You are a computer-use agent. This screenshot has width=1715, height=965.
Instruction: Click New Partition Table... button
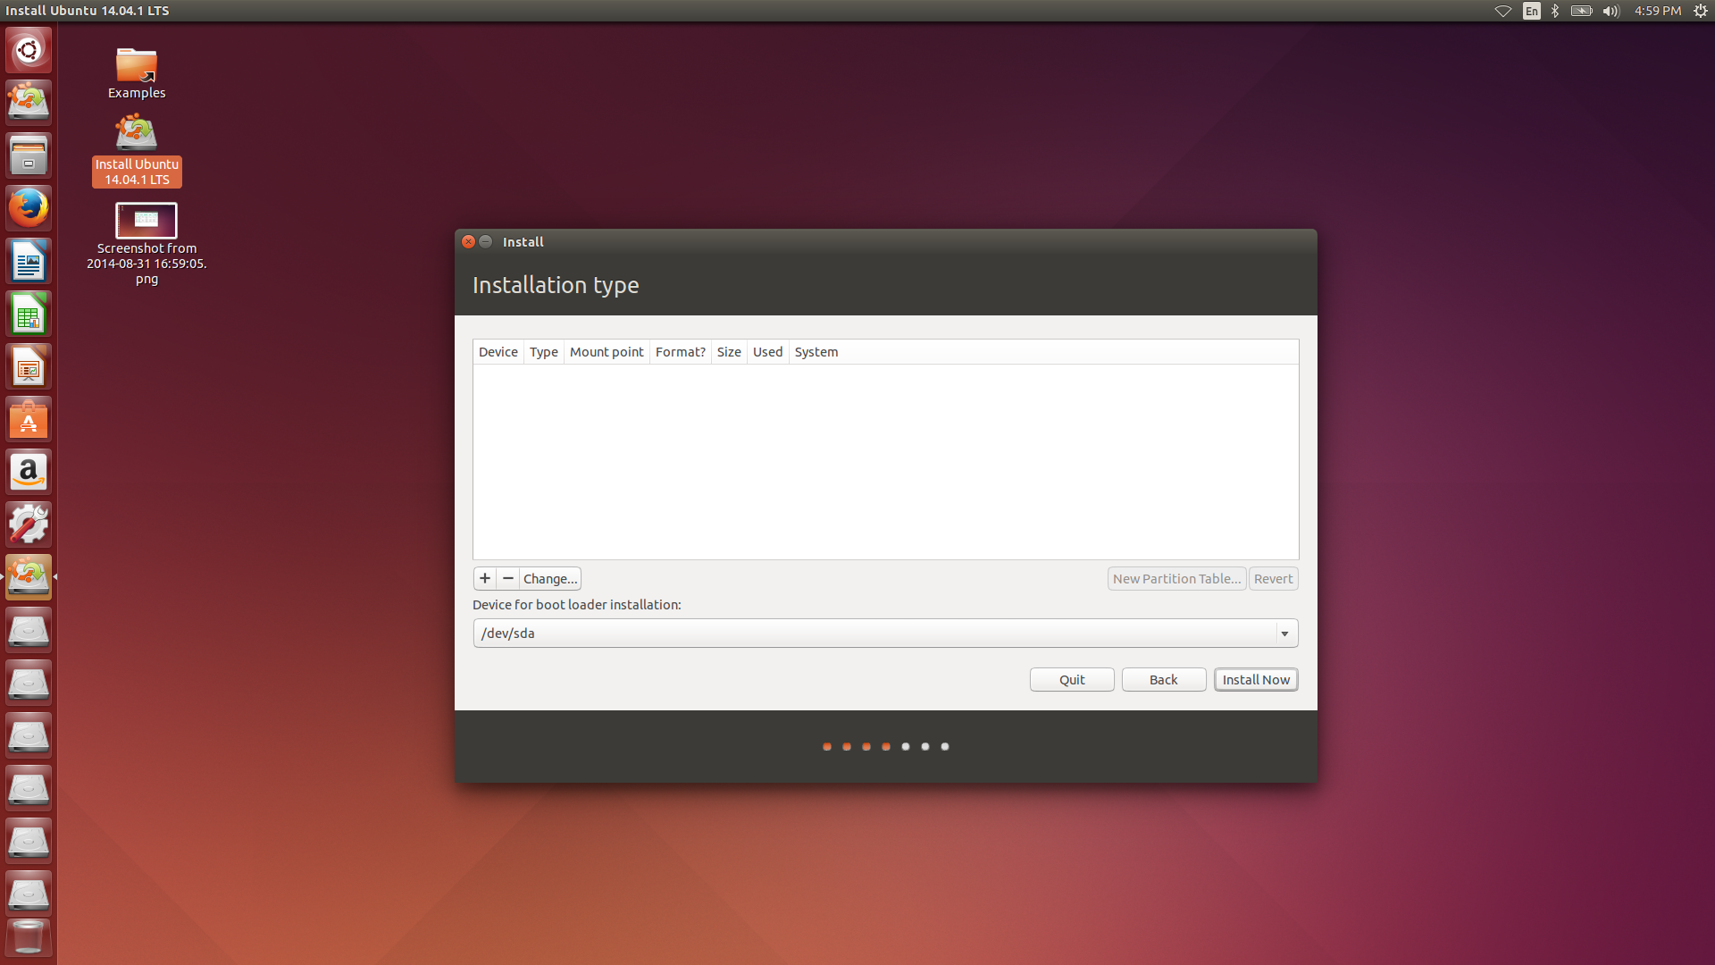1176,578
